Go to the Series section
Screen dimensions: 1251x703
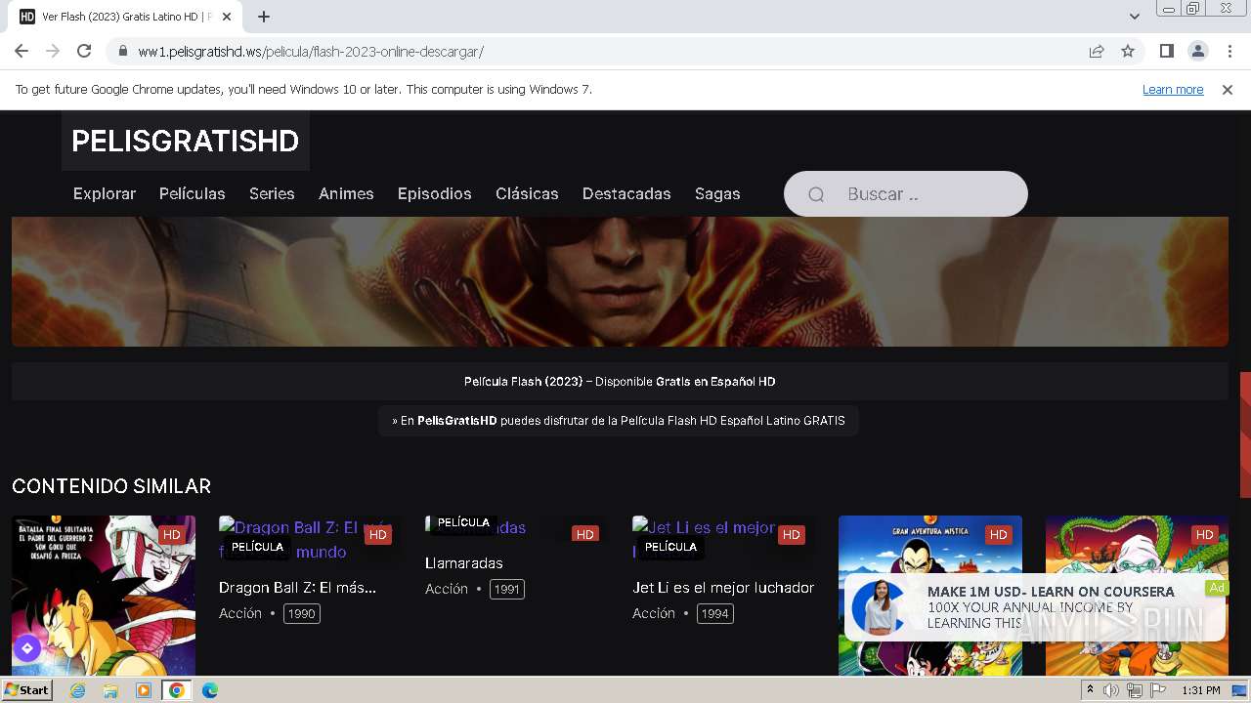[x=272, y=193]
